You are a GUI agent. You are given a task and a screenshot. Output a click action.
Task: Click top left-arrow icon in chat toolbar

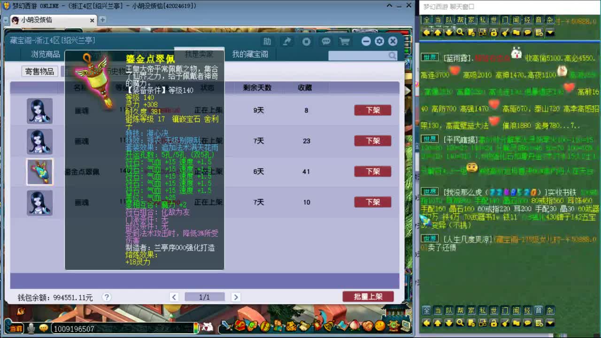pos(426,32)
